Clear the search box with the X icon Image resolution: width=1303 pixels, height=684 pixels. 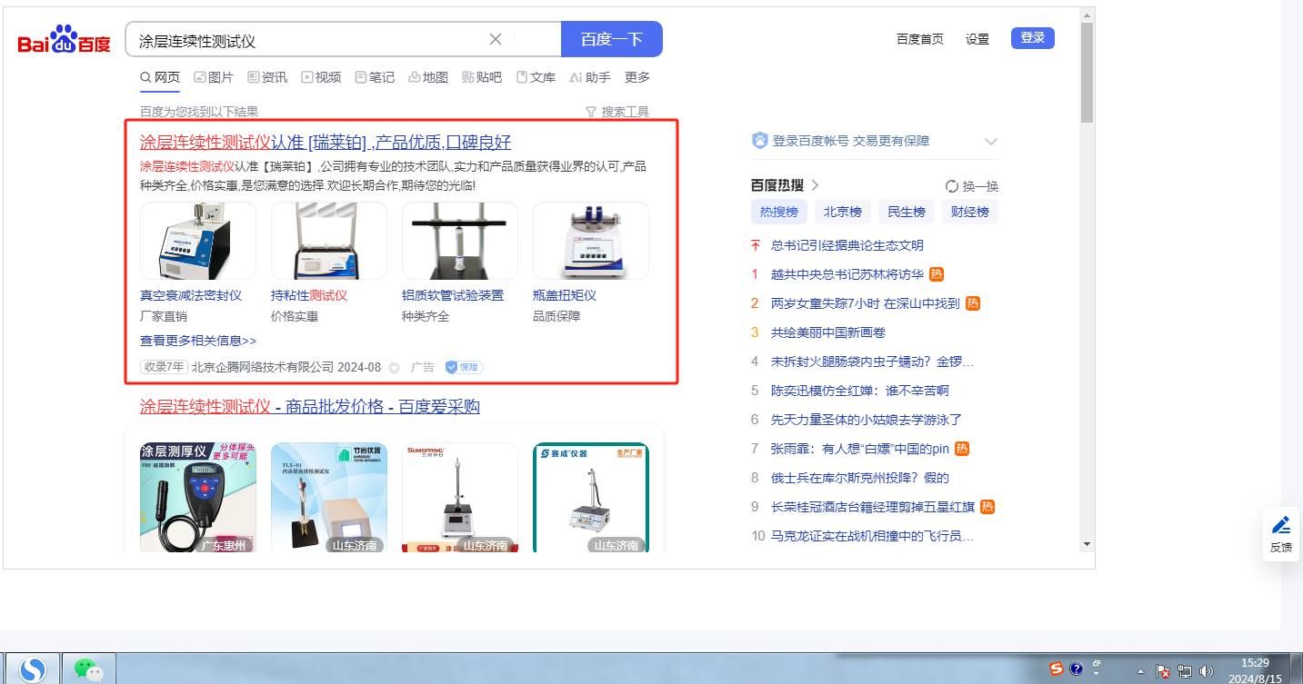click(496, 39)
